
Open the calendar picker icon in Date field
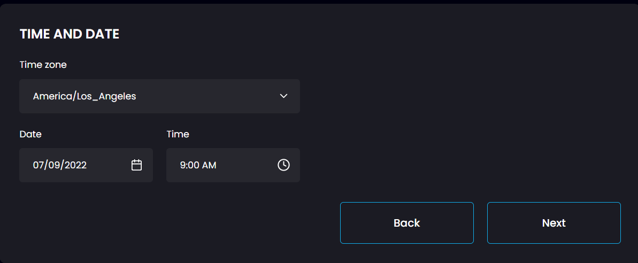coord(137,165)
